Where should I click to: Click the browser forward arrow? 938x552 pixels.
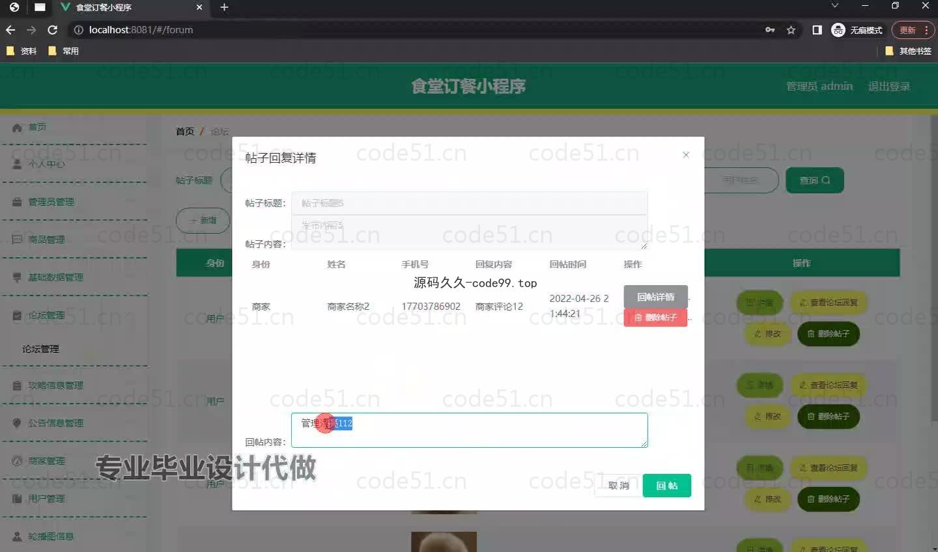coord(31,30)
